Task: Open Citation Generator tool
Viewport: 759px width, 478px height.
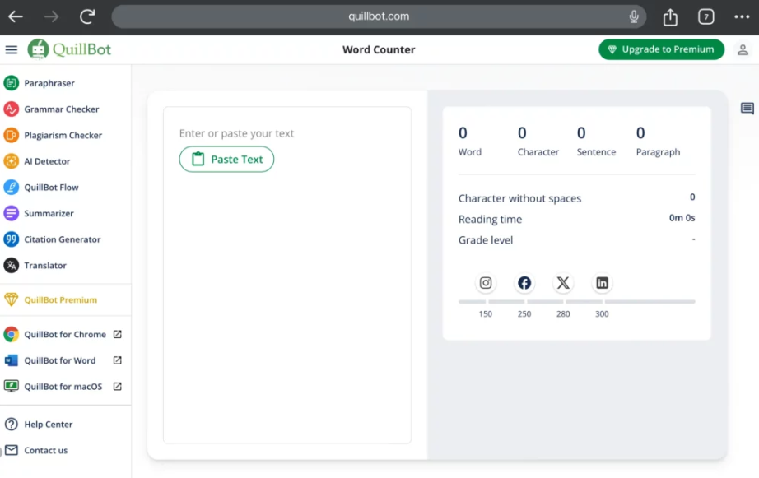Action: (x=63, y=239)
